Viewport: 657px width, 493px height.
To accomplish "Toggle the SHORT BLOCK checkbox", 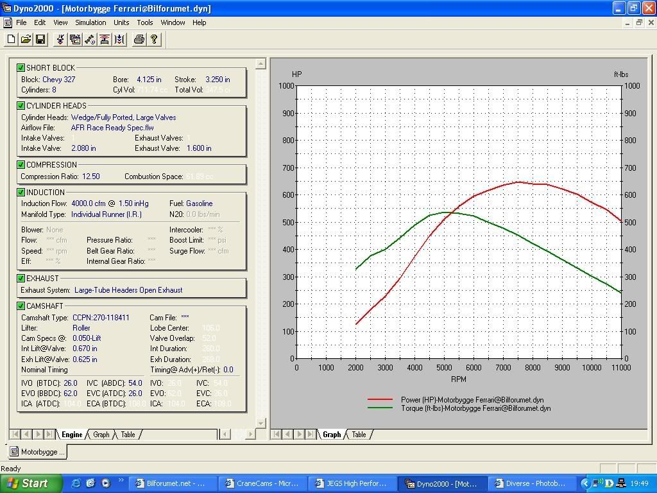I will point(21,67).
